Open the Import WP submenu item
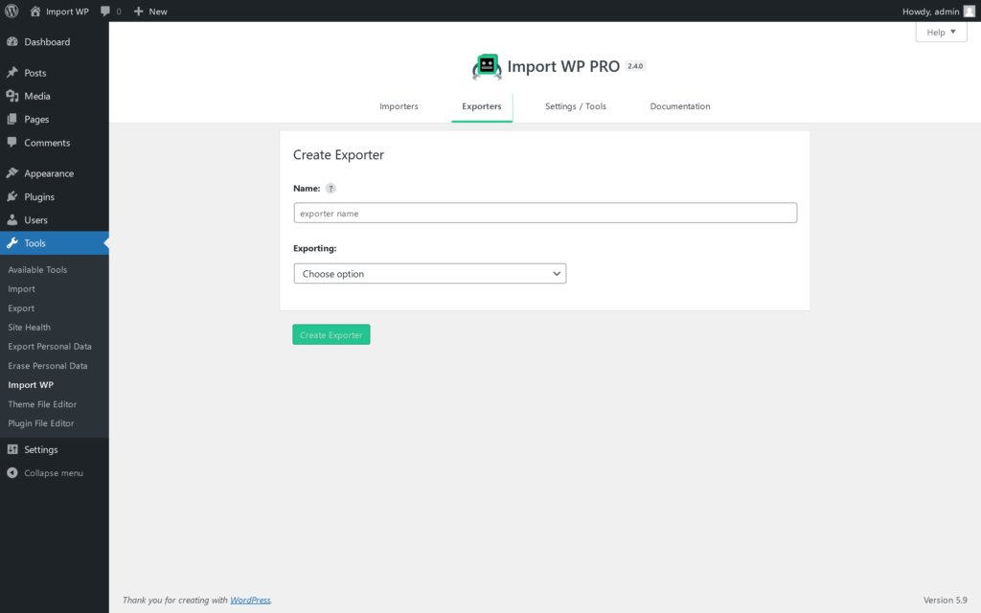Screen dimensions: 981x613 (x=31, y=385)
